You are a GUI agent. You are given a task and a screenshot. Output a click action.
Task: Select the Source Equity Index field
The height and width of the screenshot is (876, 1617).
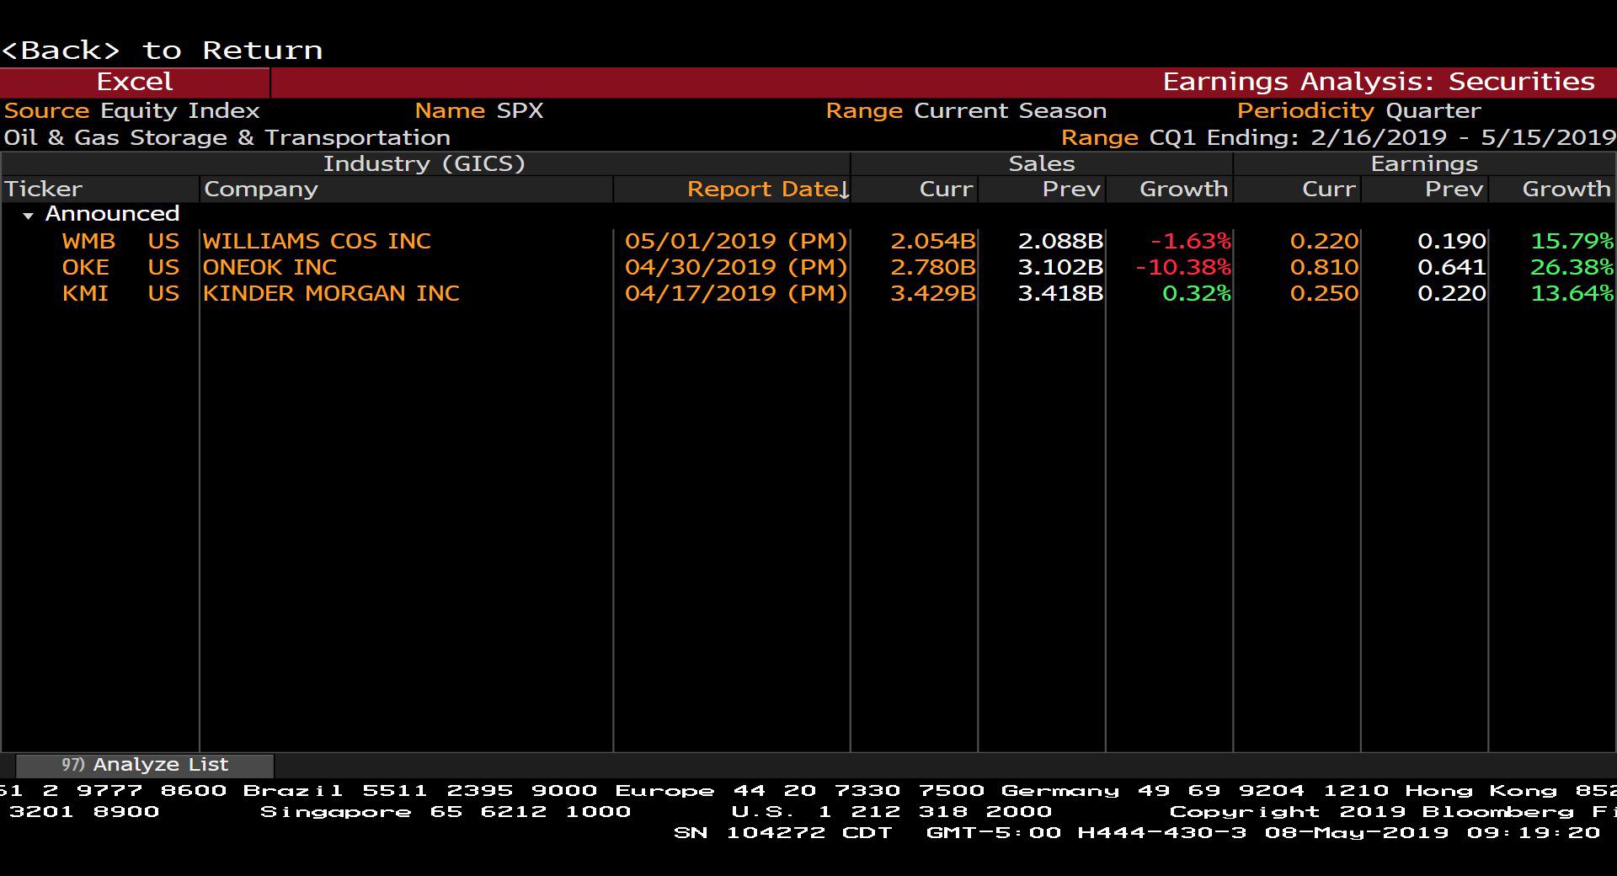click(132, 110)
